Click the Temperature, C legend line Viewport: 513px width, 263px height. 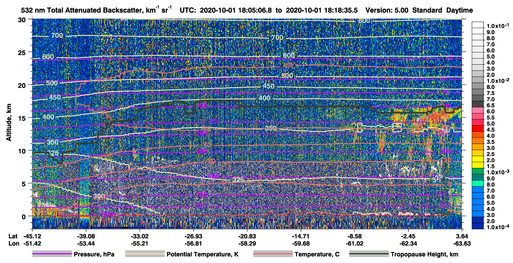[273, 254]
